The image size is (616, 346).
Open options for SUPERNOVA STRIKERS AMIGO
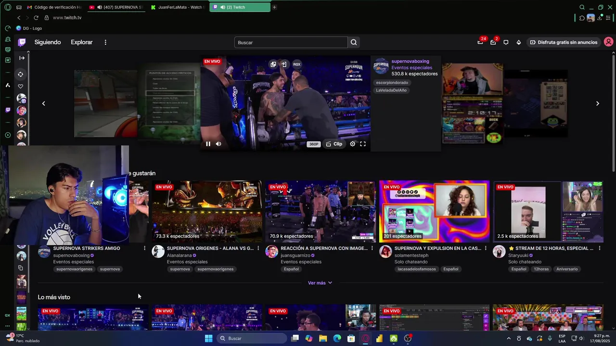(144, 248)
